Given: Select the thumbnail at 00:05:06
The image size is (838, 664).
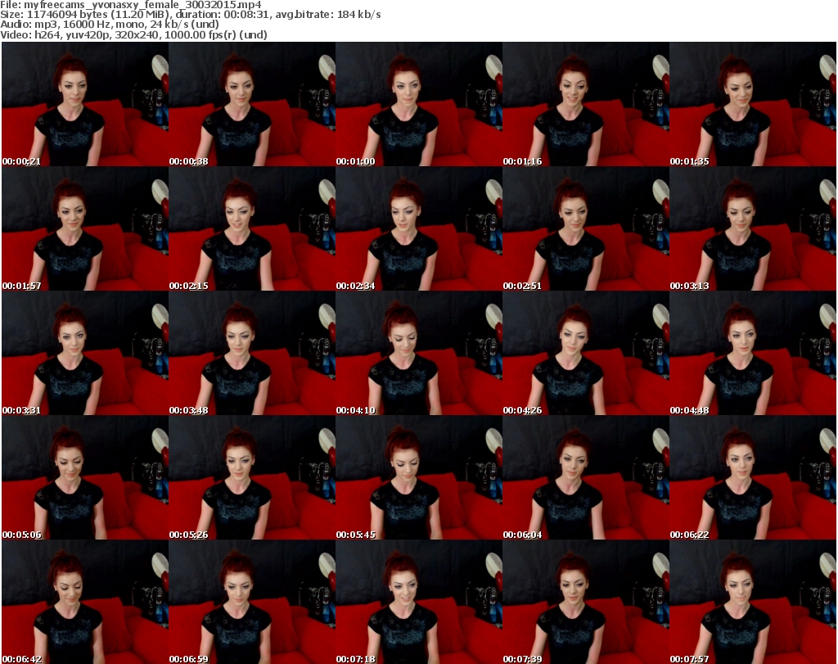Looking at the screenshot, I should coord(85,477).
